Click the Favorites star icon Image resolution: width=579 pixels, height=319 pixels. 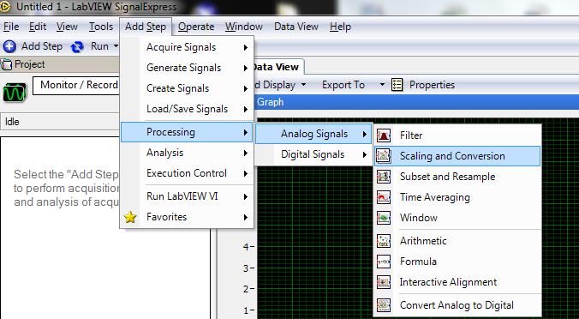[130, 217]
